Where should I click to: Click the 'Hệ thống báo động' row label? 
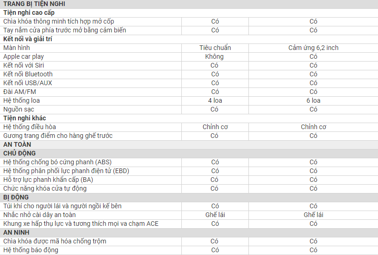pos(31,250)
